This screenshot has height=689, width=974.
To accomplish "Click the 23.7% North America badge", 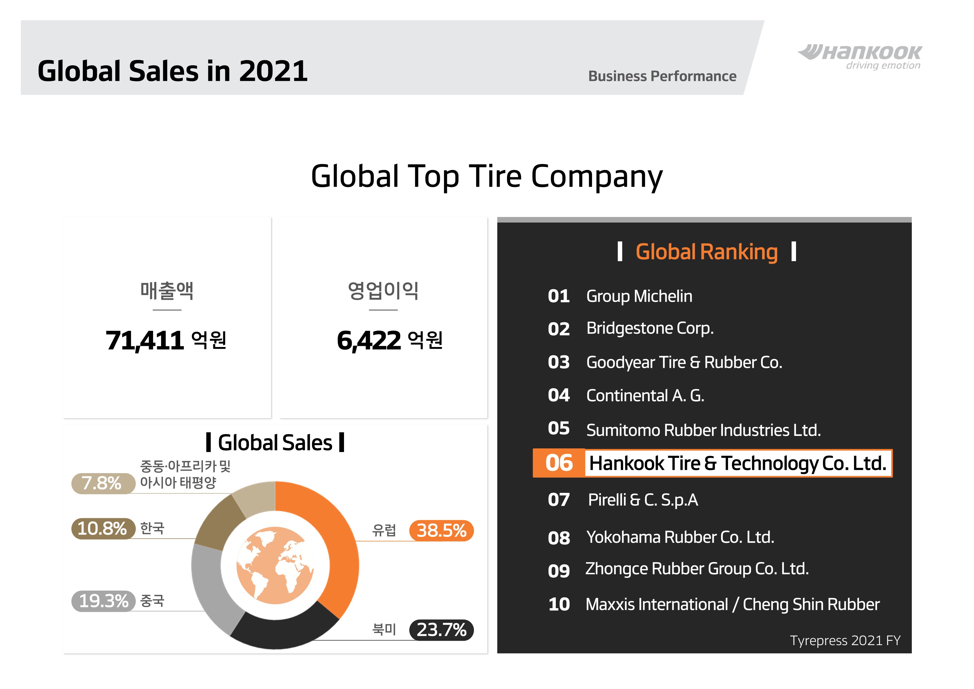I will click(x=441, y=630).
